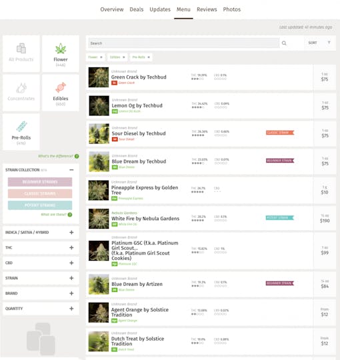Open Blue Dream by Artizen title
Image resolution: width=340 pixels, height=360 pixels.
click(137, 284)
